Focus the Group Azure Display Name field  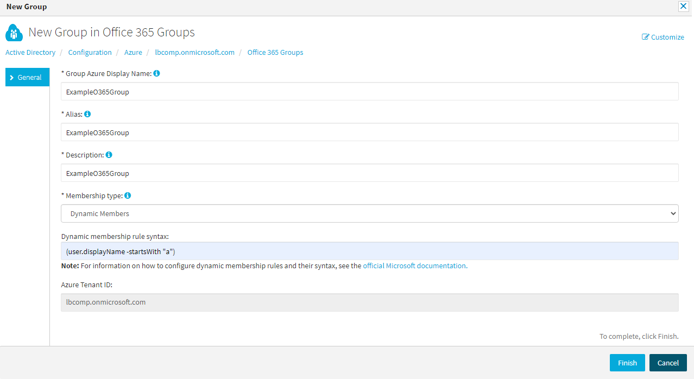[x=370, y=91]
